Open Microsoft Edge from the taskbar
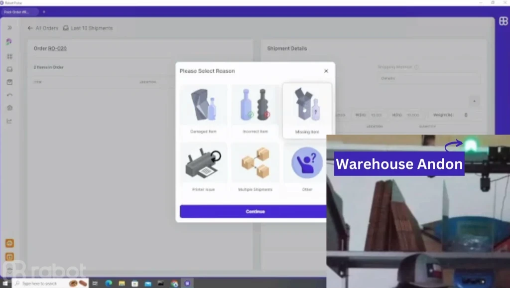This screenshot has height=288, width=510. pyautogui.click(x=109, y=284)
